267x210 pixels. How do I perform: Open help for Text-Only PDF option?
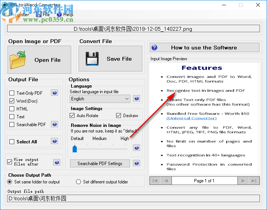[55, 93]
